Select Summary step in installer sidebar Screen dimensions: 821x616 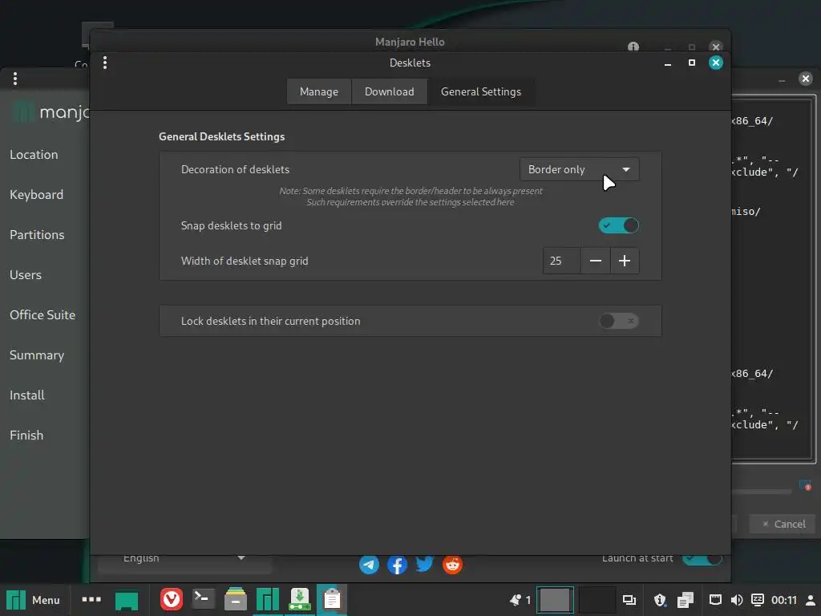37,355
